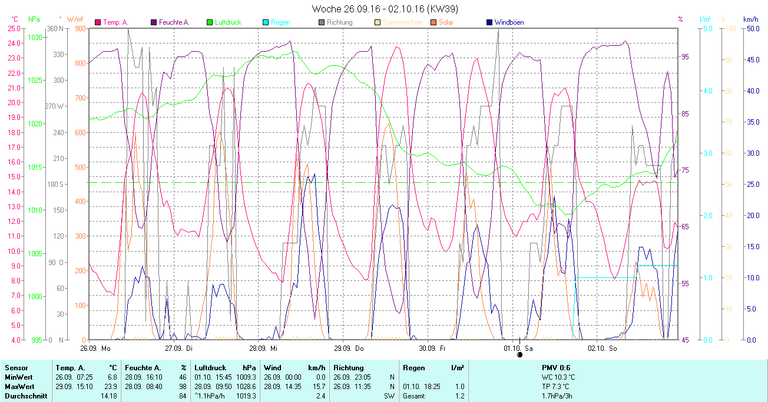Viewport: 768px width, 402px height.
Task: Click the pink Temp. A. legend swatch
Action: coord(97,22)
